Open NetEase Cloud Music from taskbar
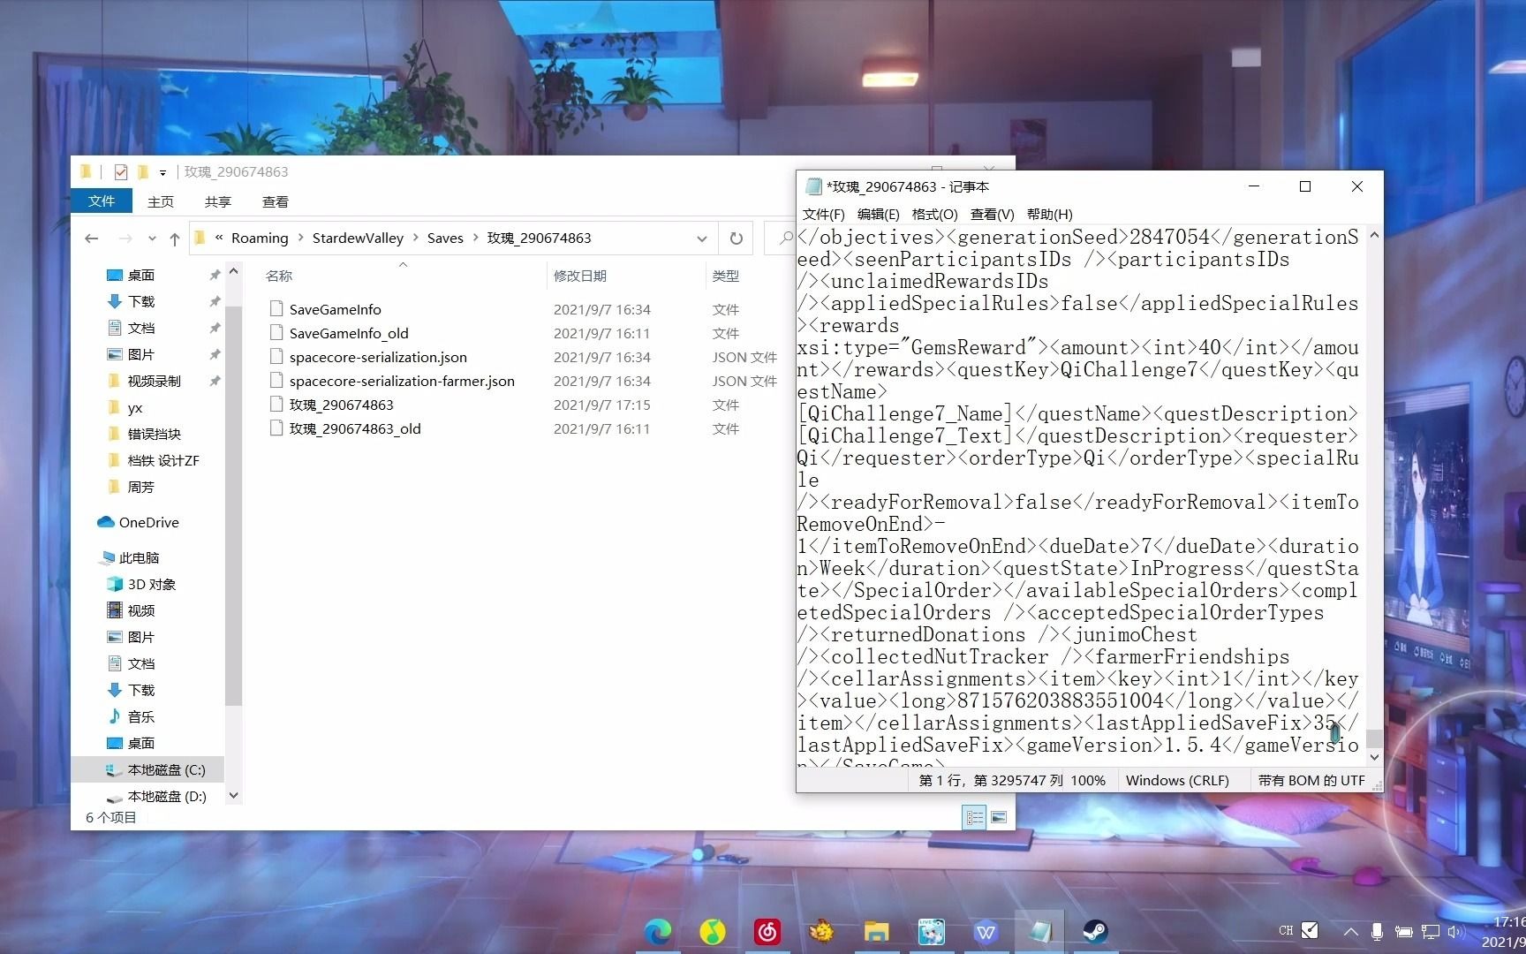The image size is (1526, 954). pos(767,931)
